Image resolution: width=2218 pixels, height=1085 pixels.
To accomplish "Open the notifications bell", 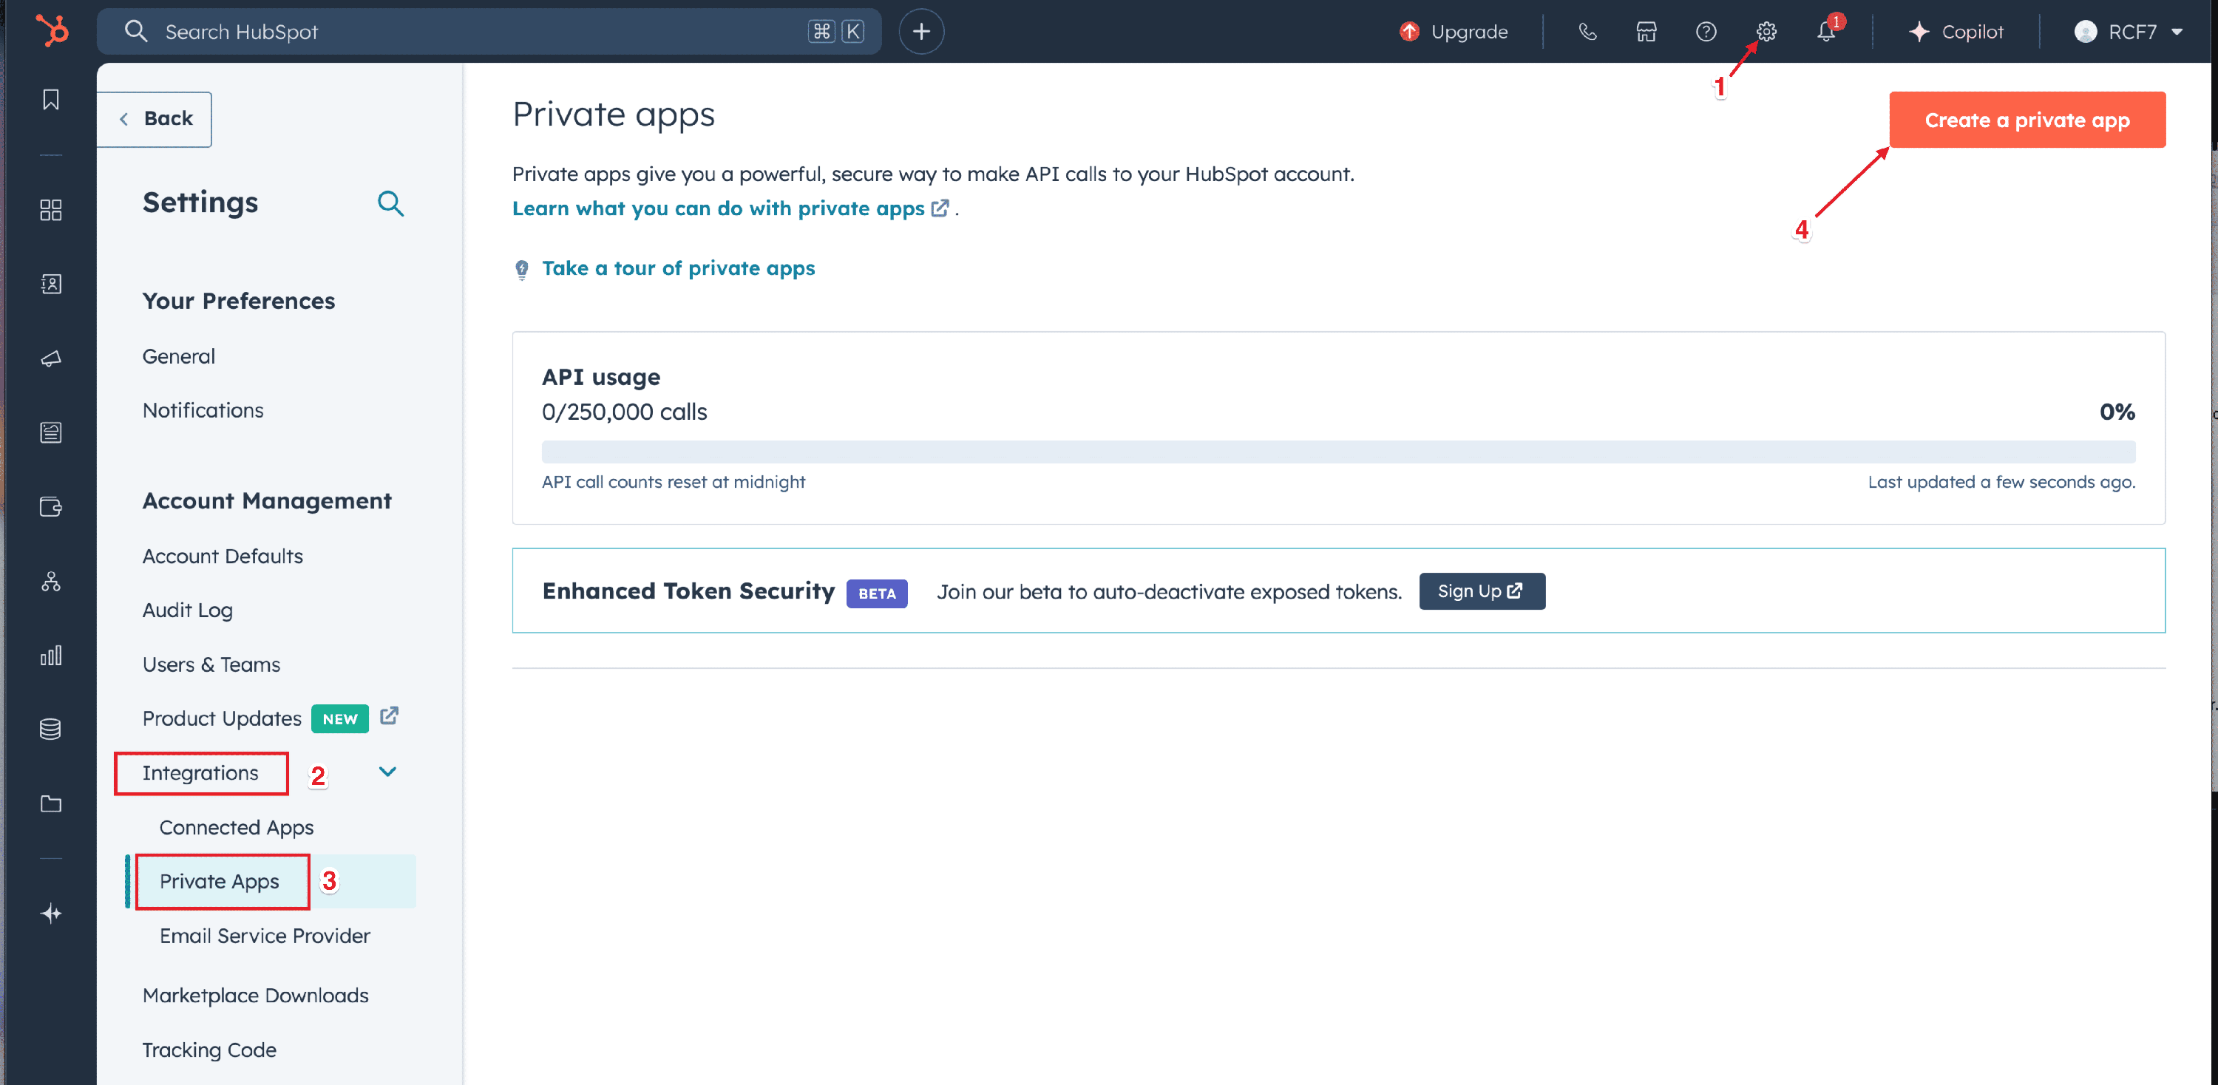I will pyautogui.click(x=1825, y=32).
